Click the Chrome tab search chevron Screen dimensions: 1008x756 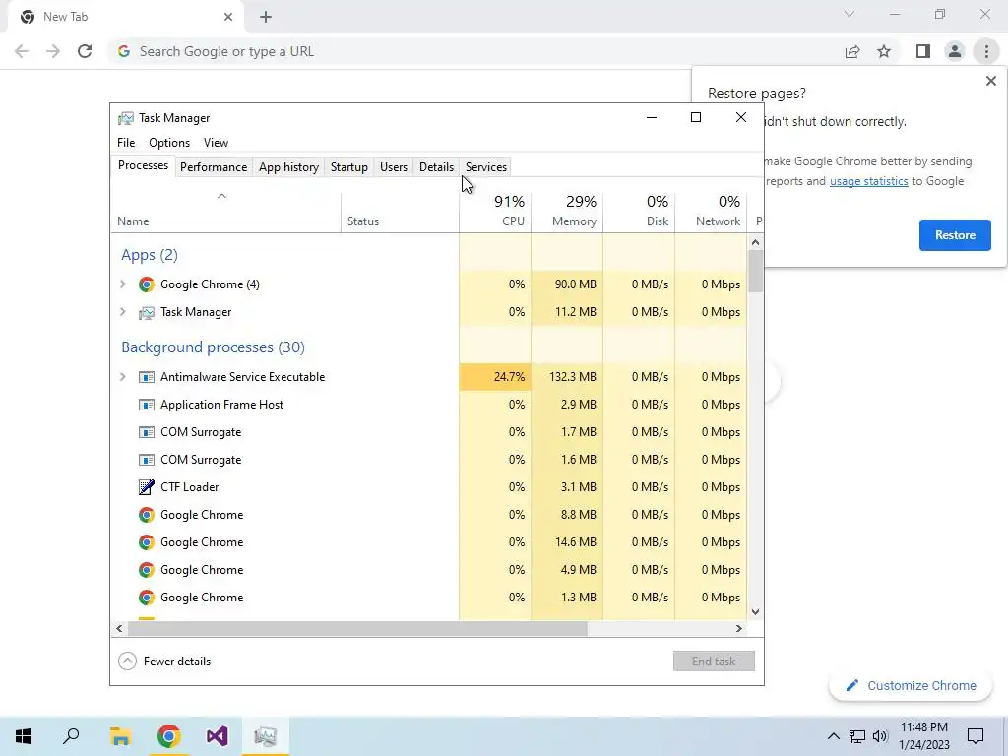coord(850,14)
